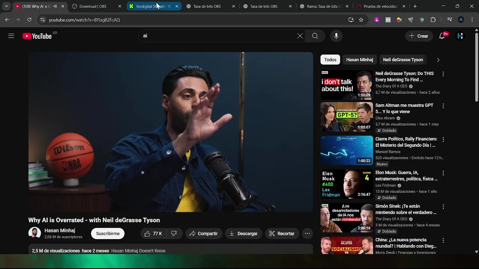Open options for Cierre Político video
This screenshot has width=479, height=269.
[443, 139]
